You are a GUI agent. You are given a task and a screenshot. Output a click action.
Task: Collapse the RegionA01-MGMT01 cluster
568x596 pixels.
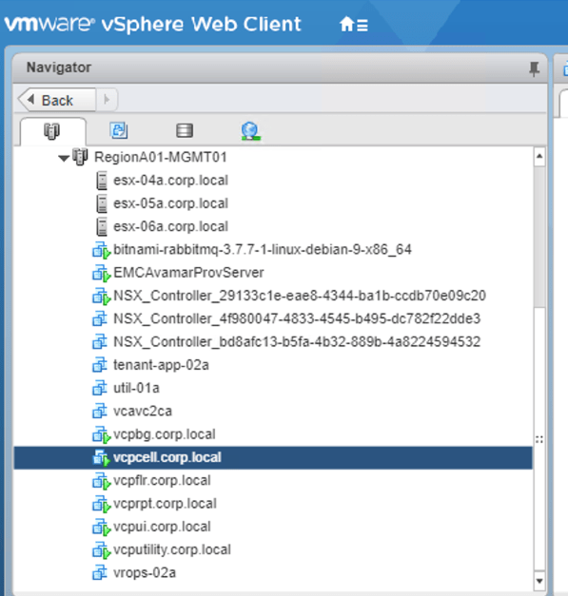(x=64, y=158)
